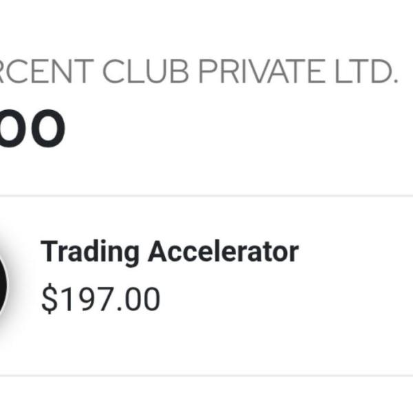Click the blank area below the product row

pos(206,396)
